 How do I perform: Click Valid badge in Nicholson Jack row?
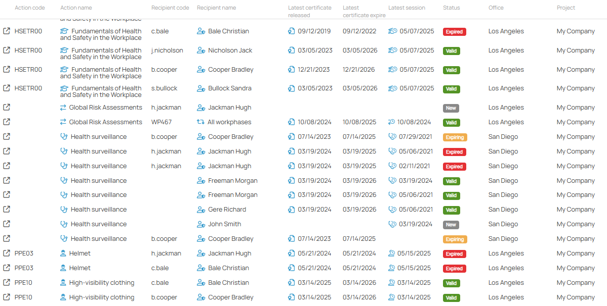pos(452,51)
